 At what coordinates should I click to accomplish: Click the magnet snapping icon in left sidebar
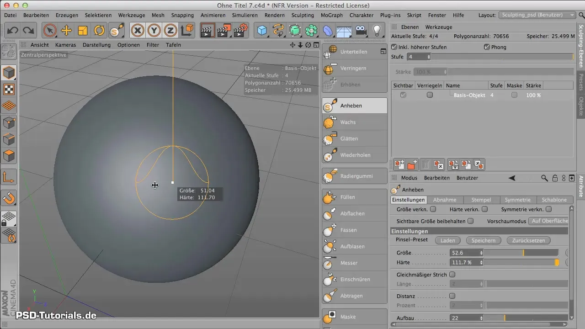pyautogui.click(x=9, y=198)
